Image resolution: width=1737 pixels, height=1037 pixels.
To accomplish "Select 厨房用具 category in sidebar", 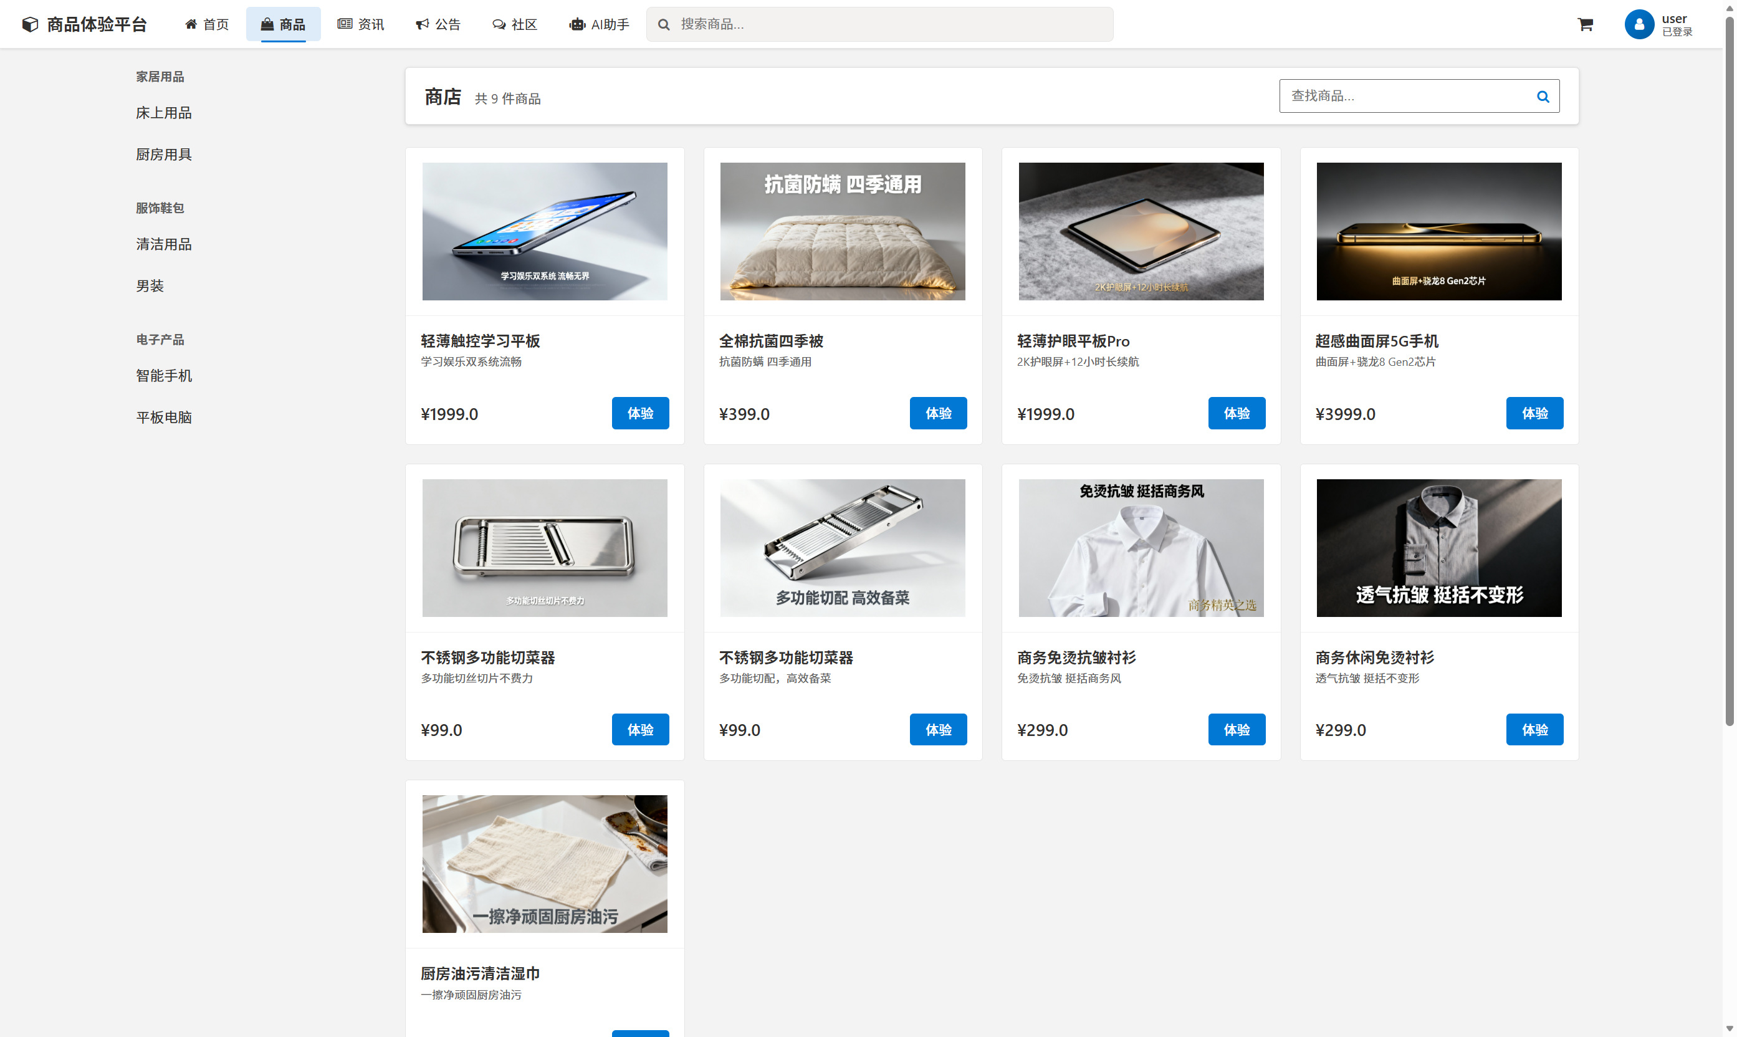I will [x=163, y=155].
